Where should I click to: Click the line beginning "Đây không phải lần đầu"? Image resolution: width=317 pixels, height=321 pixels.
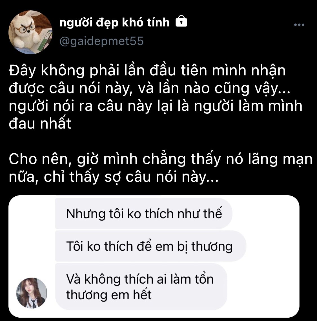click(147, 71)
